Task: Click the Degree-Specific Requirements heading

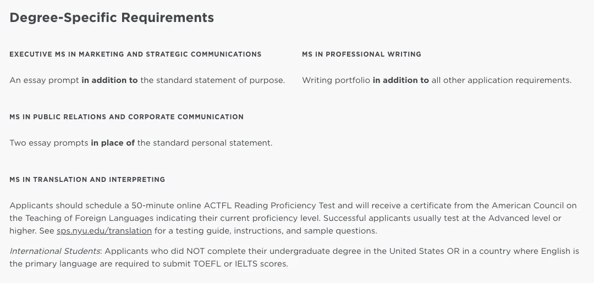Action: click(x=112, y=18)
